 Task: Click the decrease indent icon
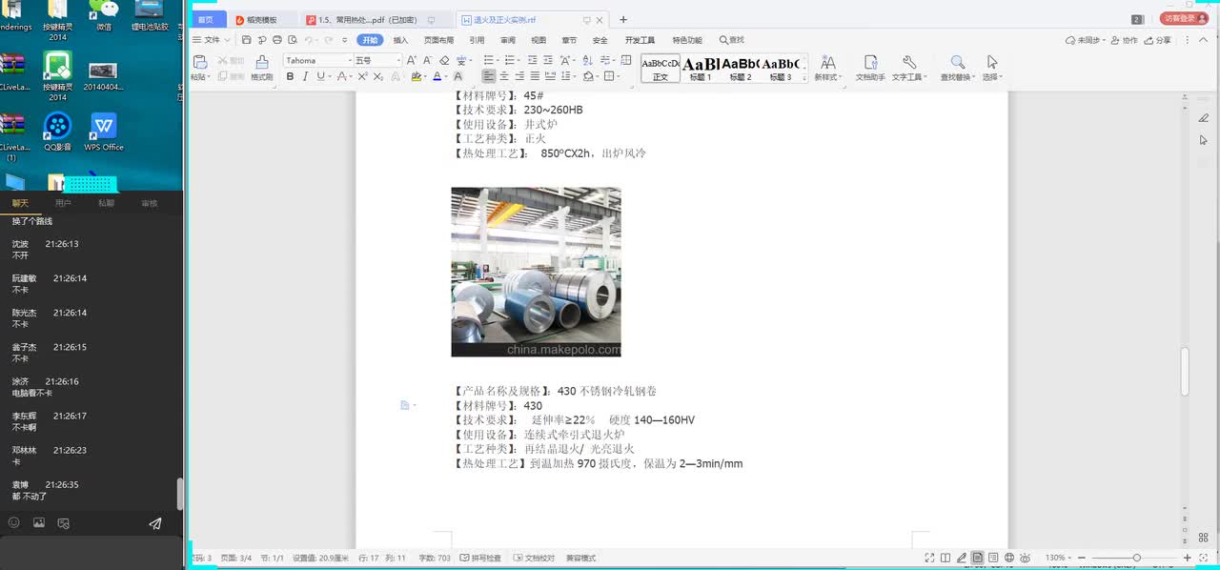pyautogui.click(x=532, y=60)
